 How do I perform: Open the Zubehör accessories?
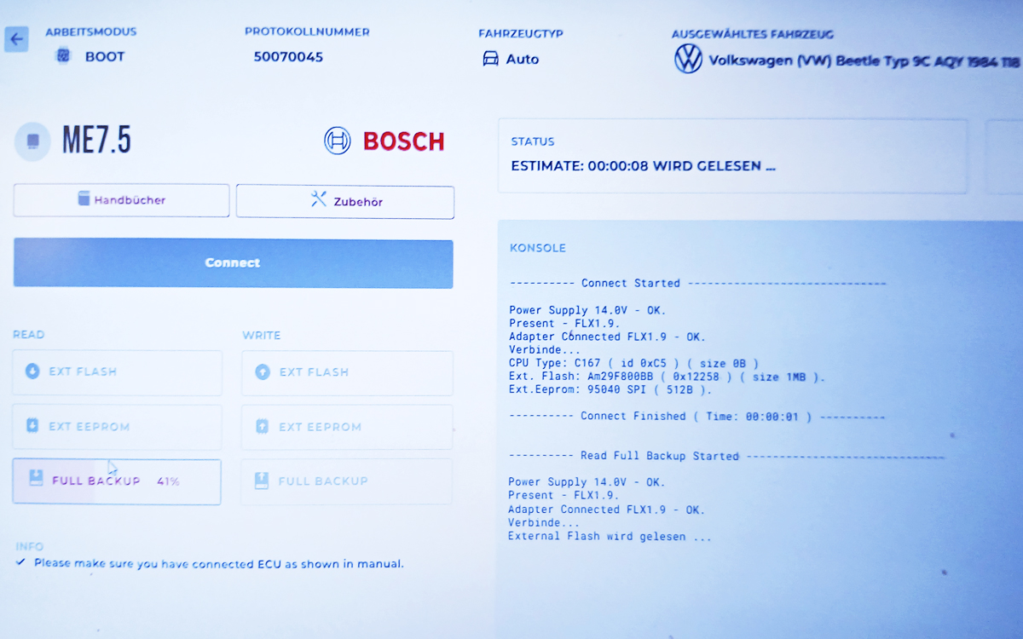coord(344,202)
